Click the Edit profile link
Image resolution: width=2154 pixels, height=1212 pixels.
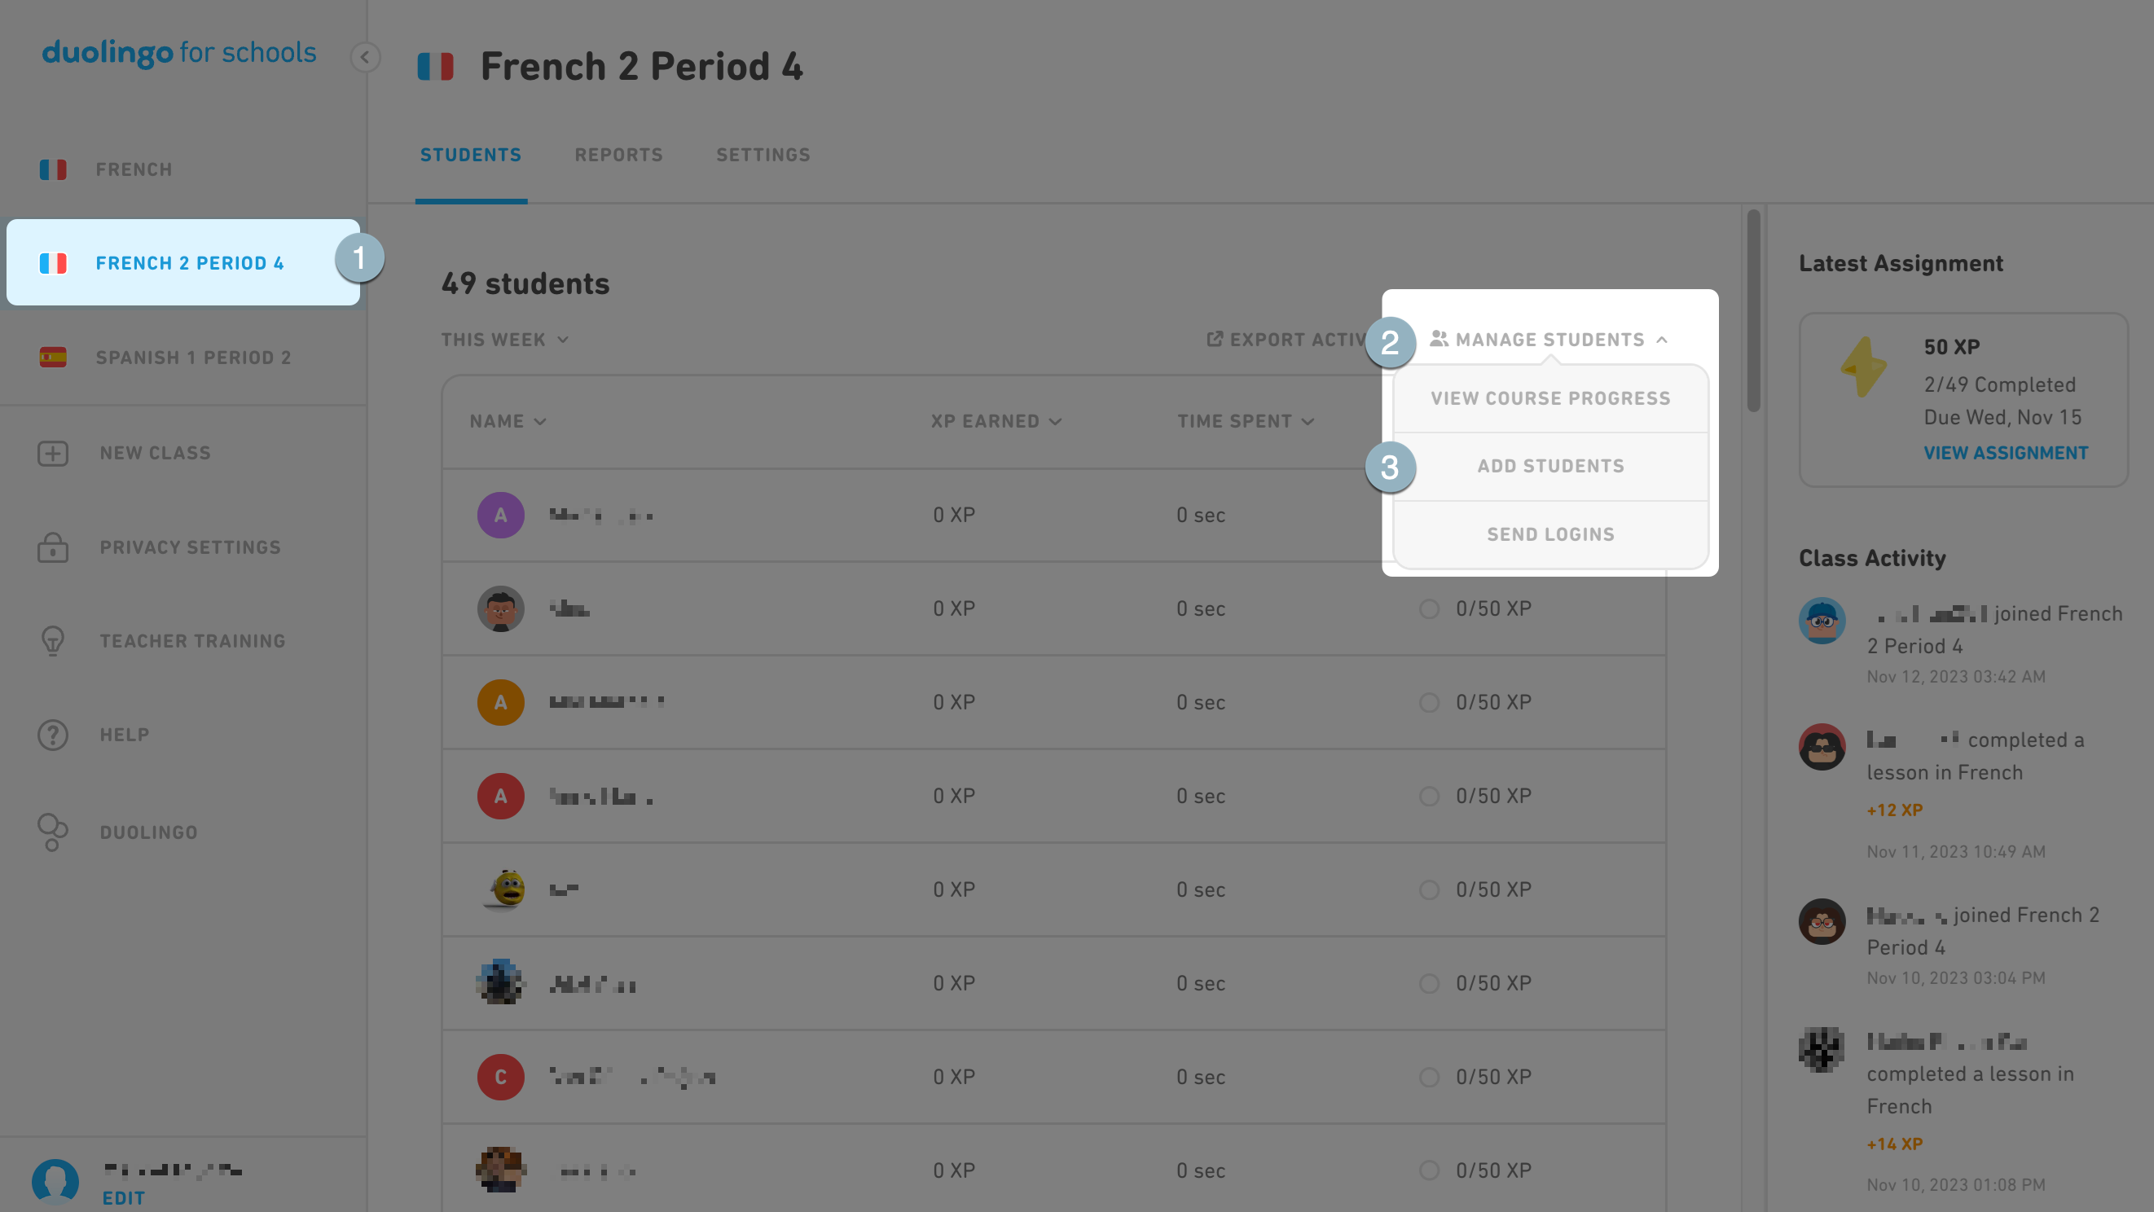tap(124, 1198)
